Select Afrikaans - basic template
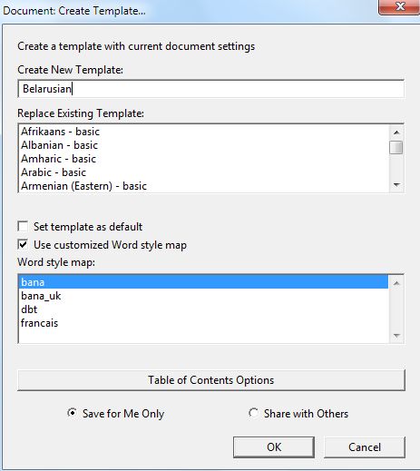The image size is (420, 471). [204, 132]
